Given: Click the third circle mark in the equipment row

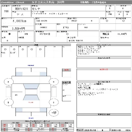Looking at the screenshot, I should [23, 49].
